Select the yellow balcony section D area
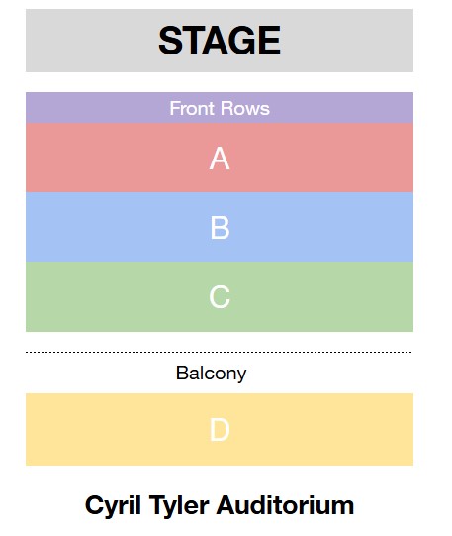Screen dimensions: 452x536 [220, 429]
